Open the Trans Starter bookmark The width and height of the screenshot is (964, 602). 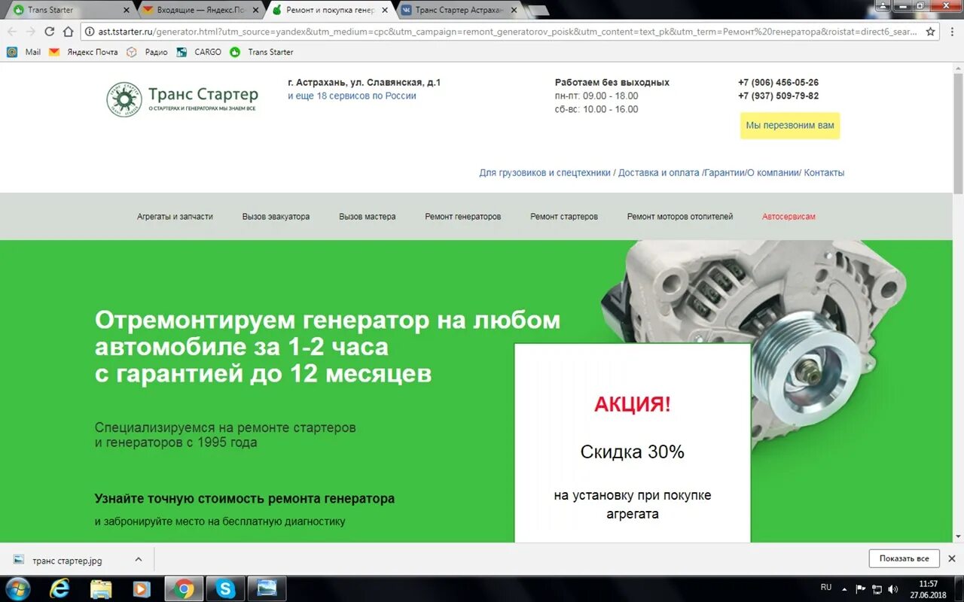262,52
